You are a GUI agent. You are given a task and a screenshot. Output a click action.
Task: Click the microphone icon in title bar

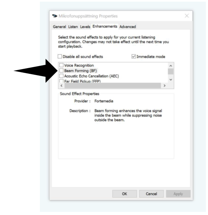(x=55, y=16)
